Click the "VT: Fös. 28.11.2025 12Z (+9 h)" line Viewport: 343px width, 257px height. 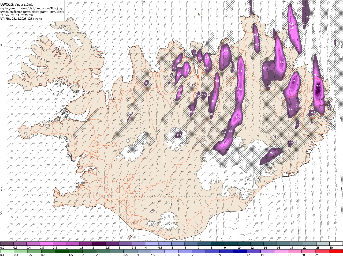pyautogui.click(x=21, y=19)
